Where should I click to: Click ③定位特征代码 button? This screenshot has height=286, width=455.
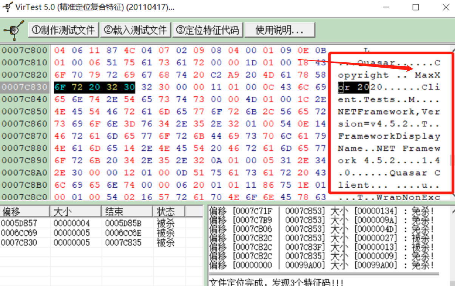point(208,30)
